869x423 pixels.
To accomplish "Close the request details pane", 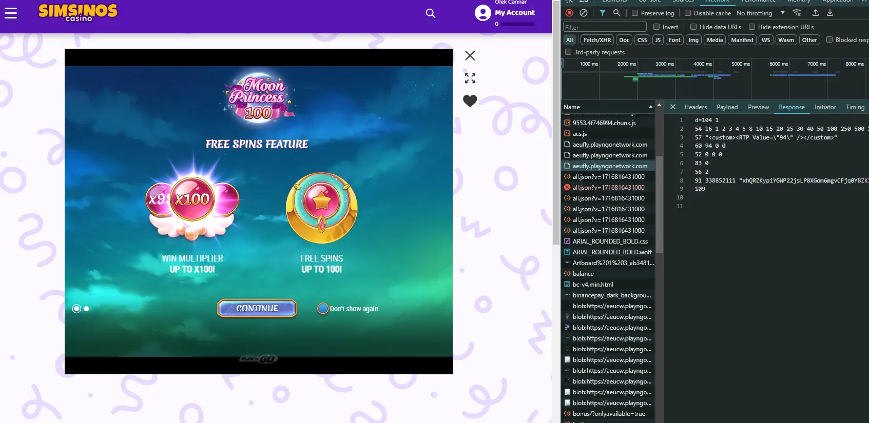I will (x=673, y=107).
